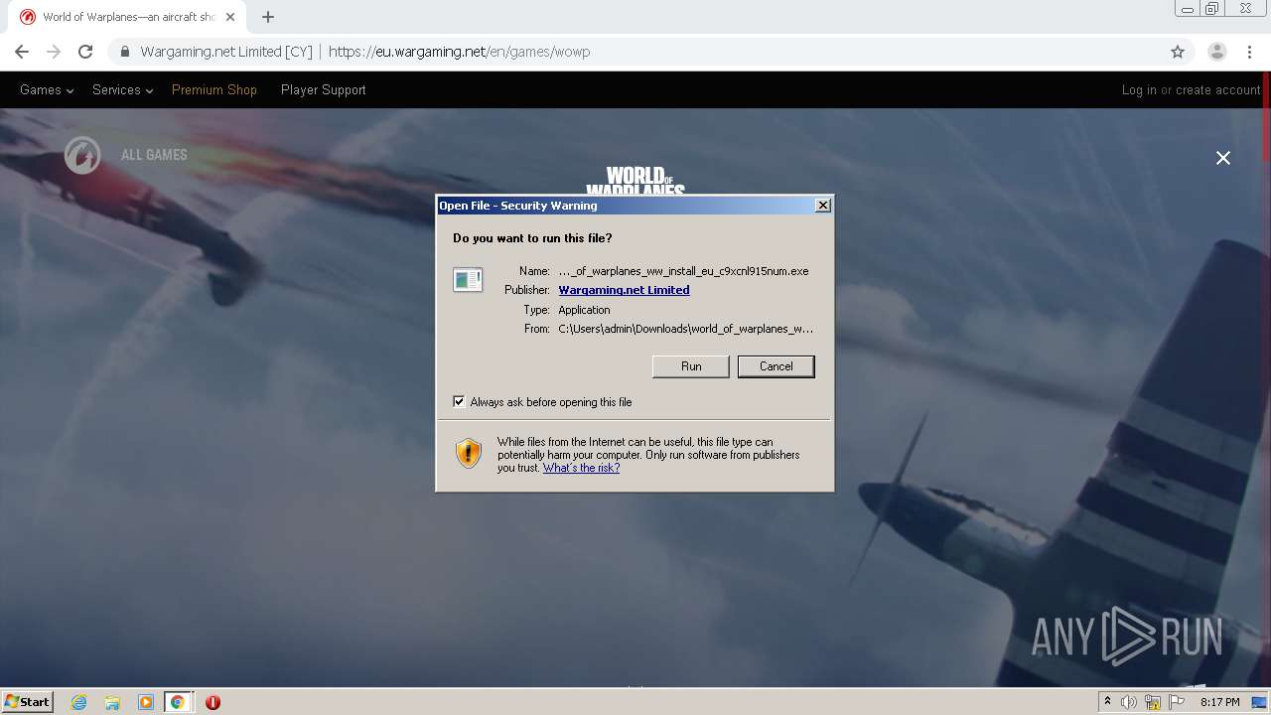Select the World of Warplanes browser tab
The height and width of the screenshot is (715, 1271).
(127, 17)
